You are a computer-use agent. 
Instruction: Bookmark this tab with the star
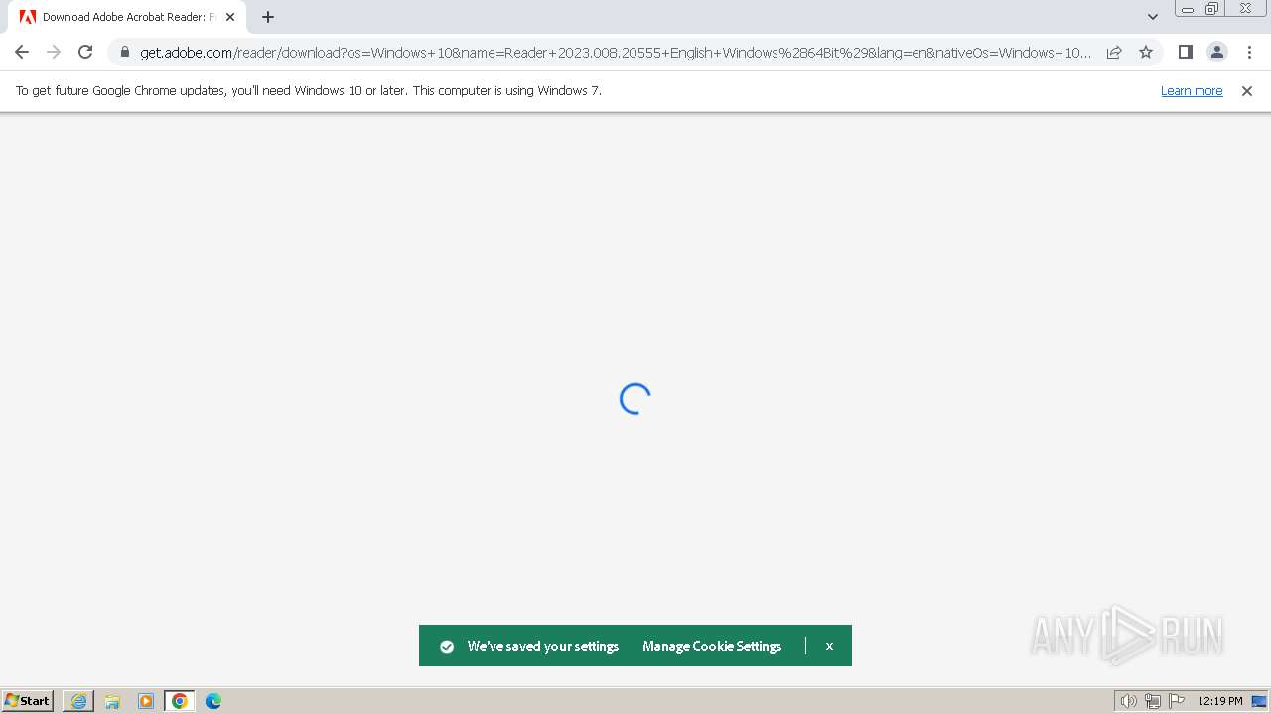pyautogui.click(x=1146, y=52)
